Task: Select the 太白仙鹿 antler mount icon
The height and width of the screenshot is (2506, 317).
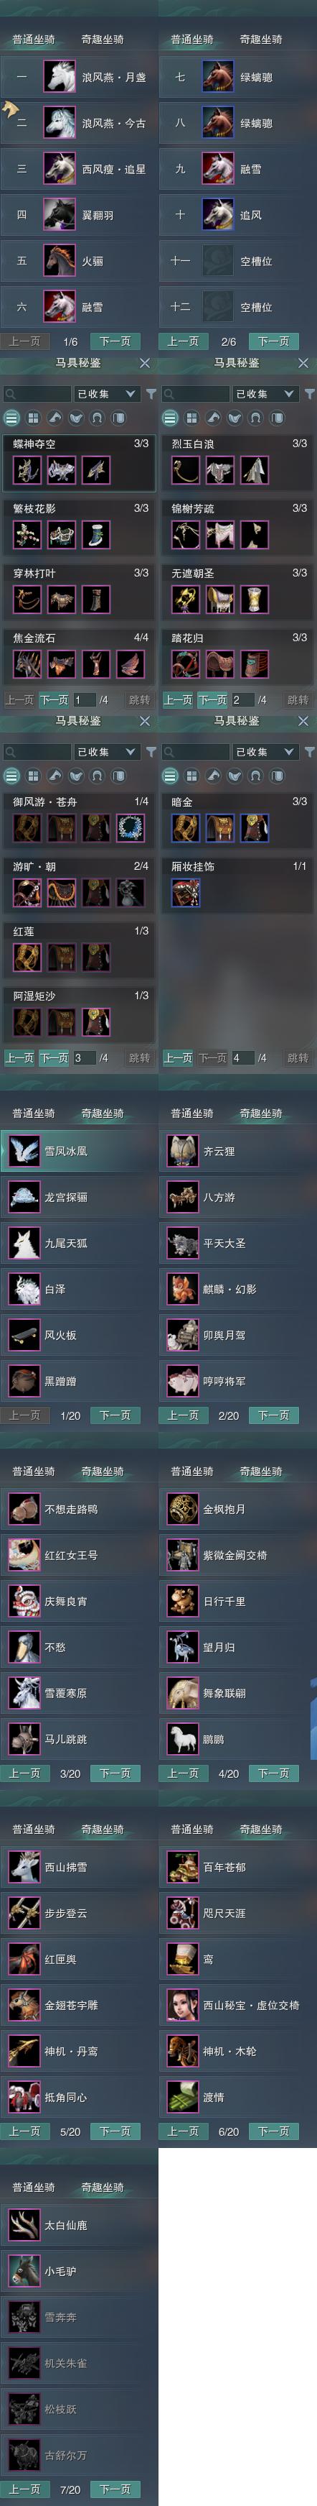Action: tap(23, 2225)
